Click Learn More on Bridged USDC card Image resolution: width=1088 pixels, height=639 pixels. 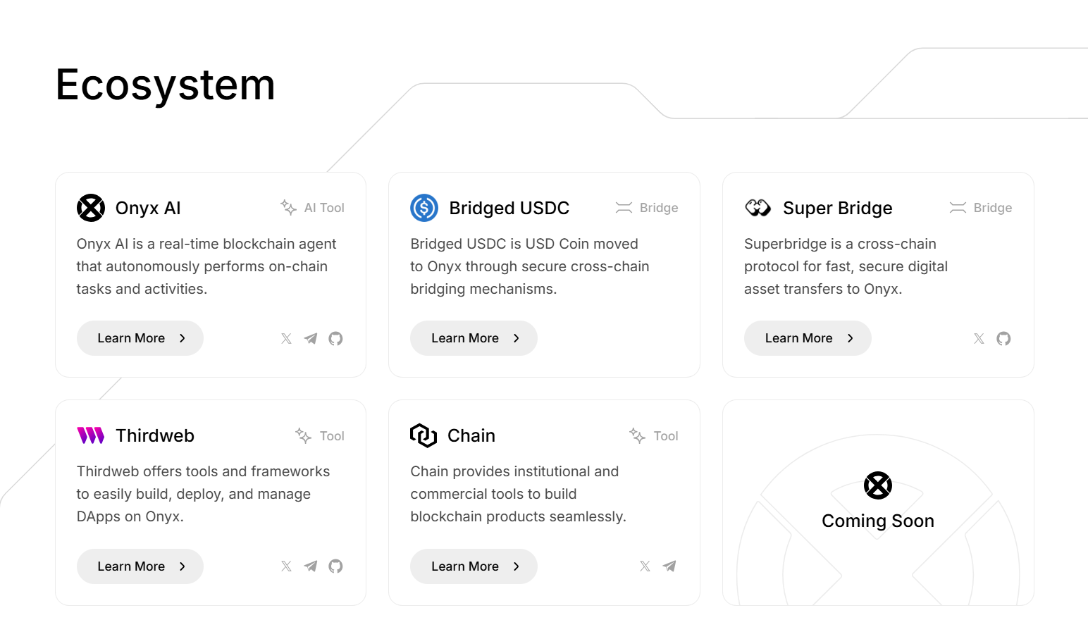(474, 338)
